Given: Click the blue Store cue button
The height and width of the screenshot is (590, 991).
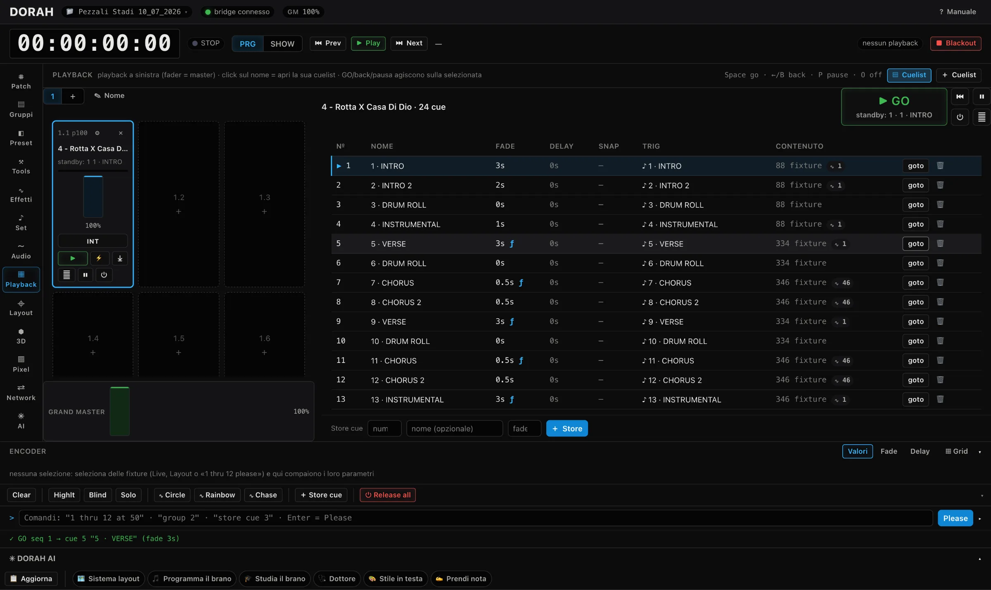Looking at the screenshot, I should tap(567, 429).
